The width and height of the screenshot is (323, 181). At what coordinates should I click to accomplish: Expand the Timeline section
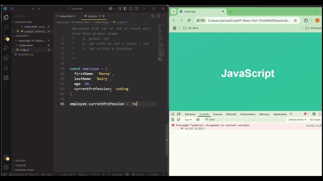[x=20, y=165]
